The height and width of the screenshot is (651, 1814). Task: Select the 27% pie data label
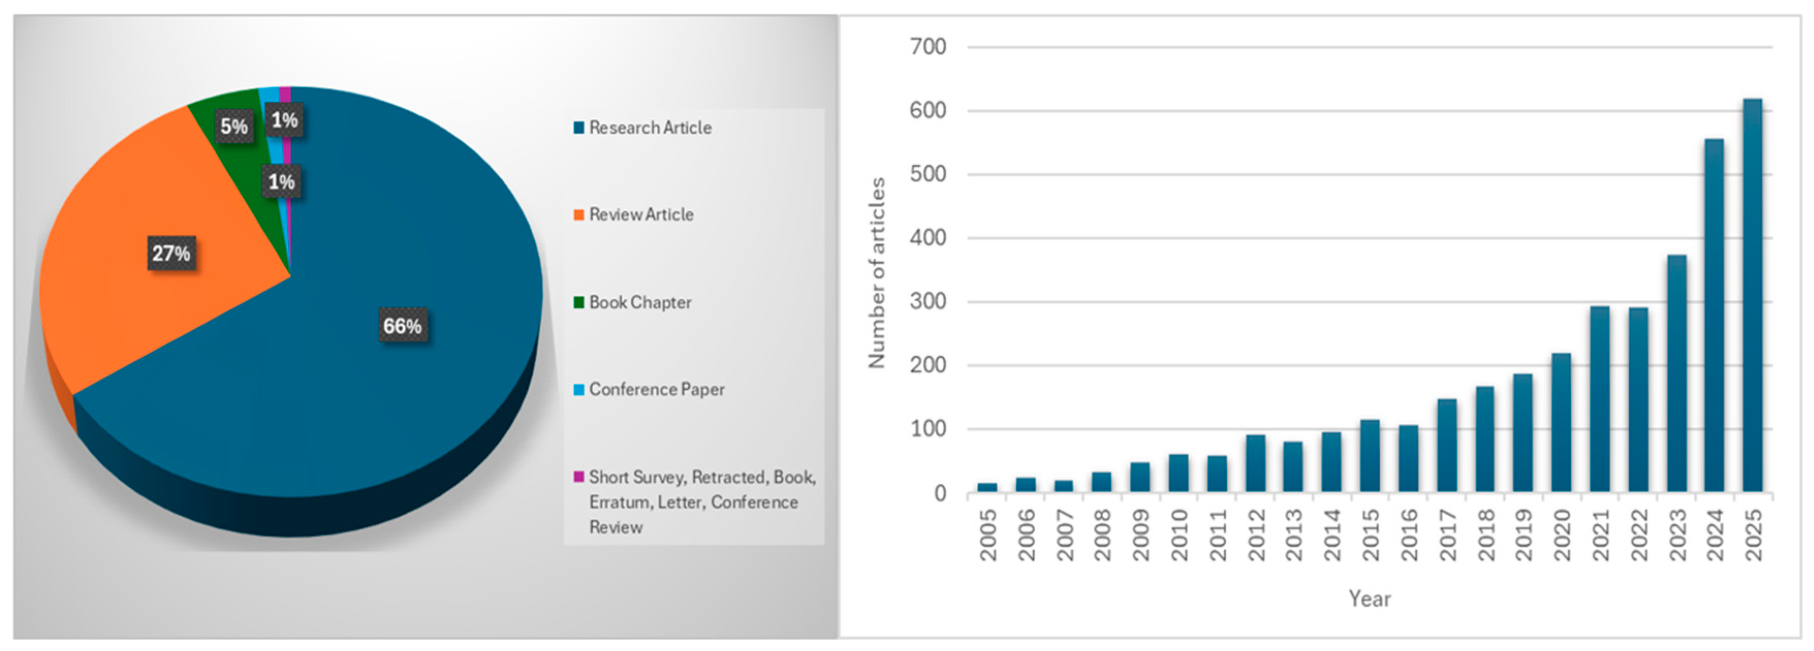[171, 253]
